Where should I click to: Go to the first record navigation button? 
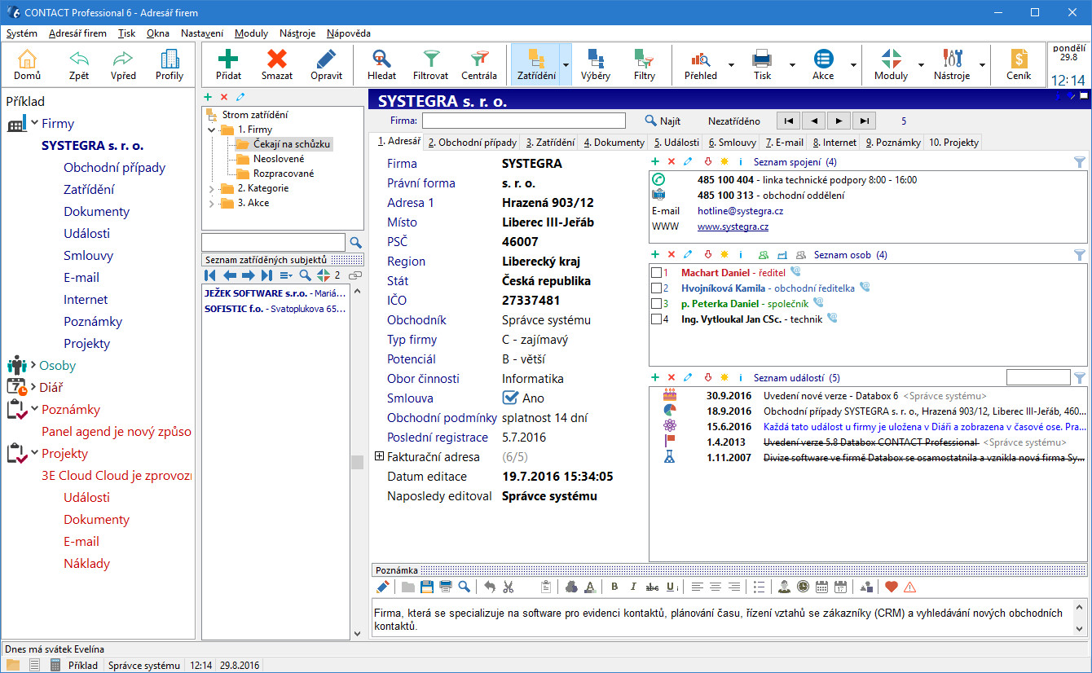click(788, 121)
